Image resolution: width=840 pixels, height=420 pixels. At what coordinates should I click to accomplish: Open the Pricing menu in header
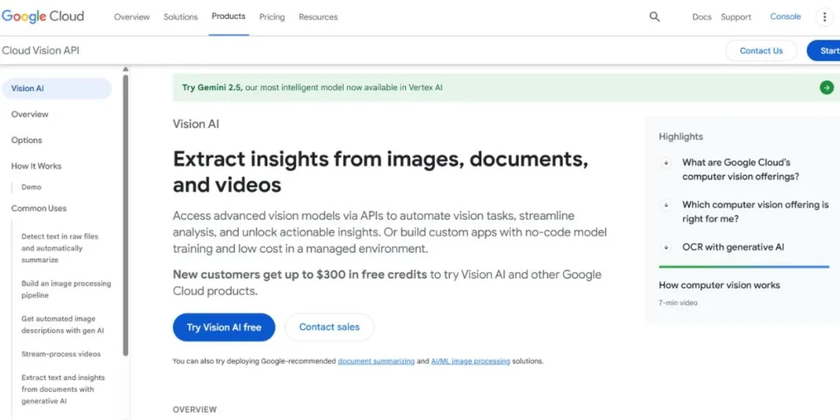[x=272, y=16]
